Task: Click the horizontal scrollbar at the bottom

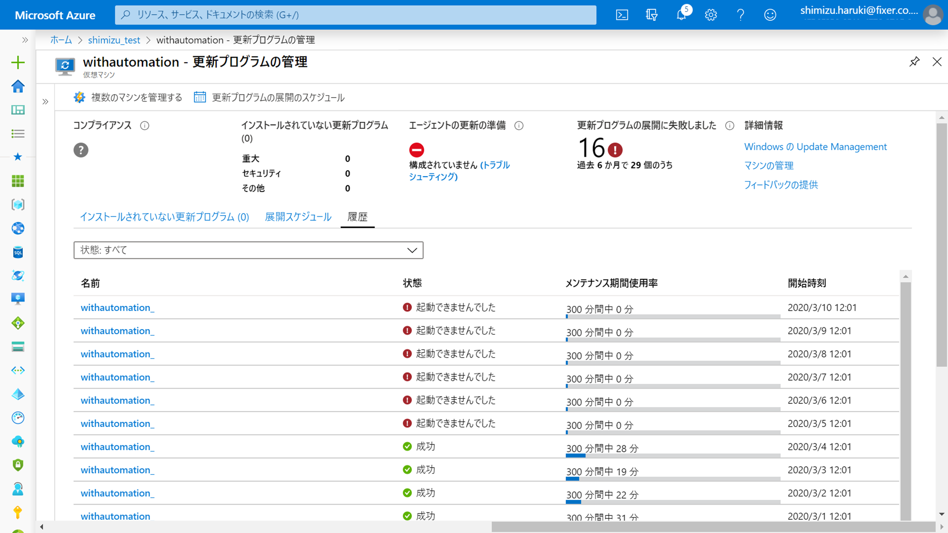Action: [713, 526]
